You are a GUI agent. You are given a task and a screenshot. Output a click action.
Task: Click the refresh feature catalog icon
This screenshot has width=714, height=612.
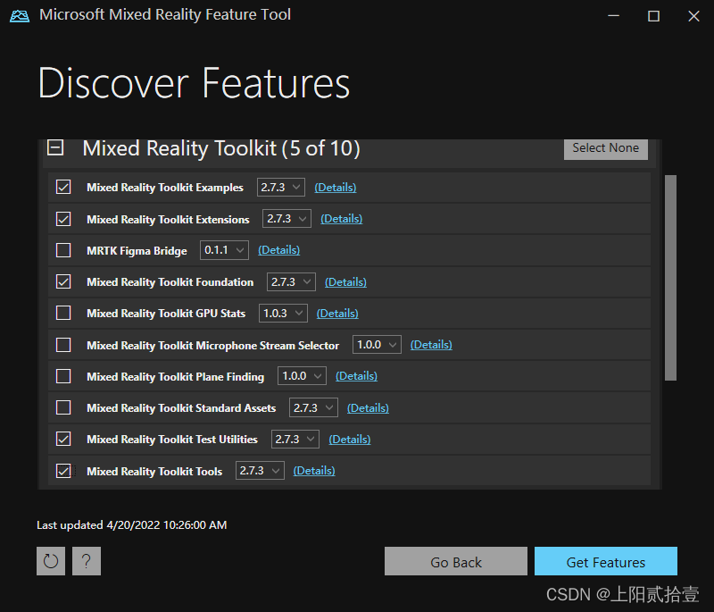coord(51,561)
